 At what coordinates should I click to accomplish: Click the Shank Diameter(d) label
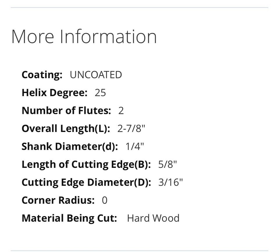click(70, 147)
